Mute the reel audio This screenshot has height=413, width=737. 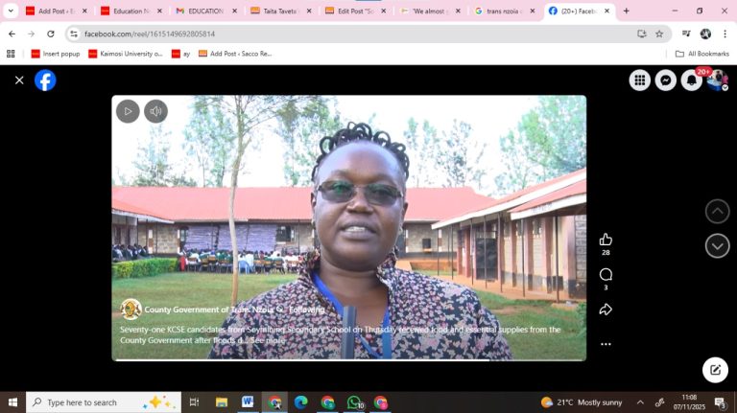pos(155,111)
